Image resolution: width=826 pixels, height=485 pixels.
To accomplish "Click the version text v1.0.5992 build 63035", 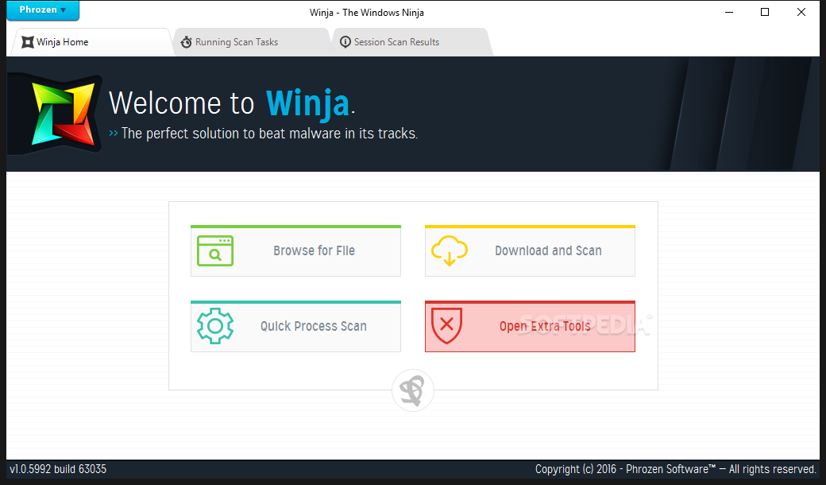I will coord(58,469).
